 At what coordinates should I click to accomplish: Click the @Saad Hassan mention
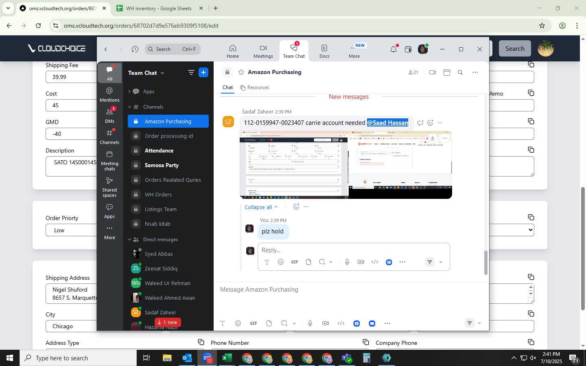coord(387,122)
